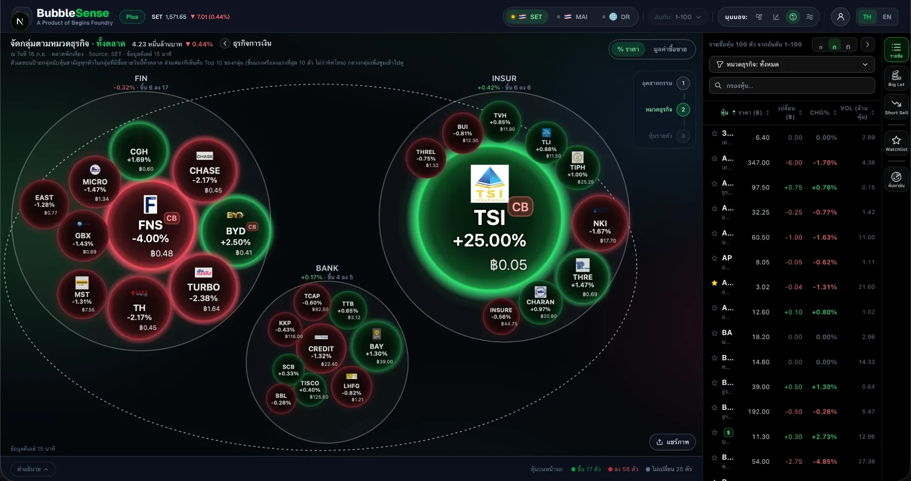Select the SET market tab
The width and height of the screenshot is (911, 481).
(527, 17)
